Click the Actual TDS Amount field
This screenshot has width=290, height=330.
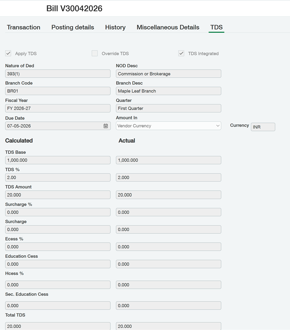click(168, 195)
